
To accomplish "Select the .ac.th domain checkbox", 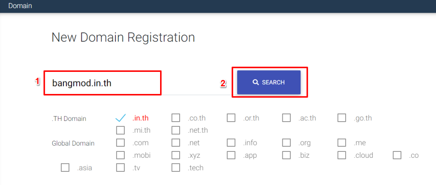I will [287, 118].
